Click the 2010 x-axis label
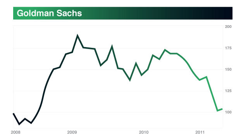248x140 pixels. [x=144, y=132]
